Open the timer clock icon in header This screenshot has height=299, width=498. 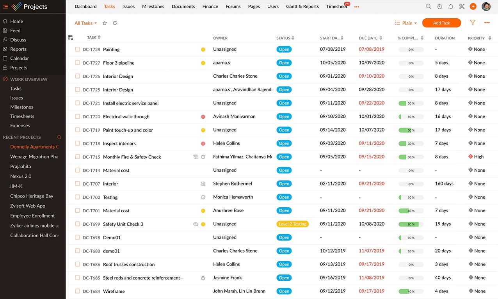click(440, 7)
